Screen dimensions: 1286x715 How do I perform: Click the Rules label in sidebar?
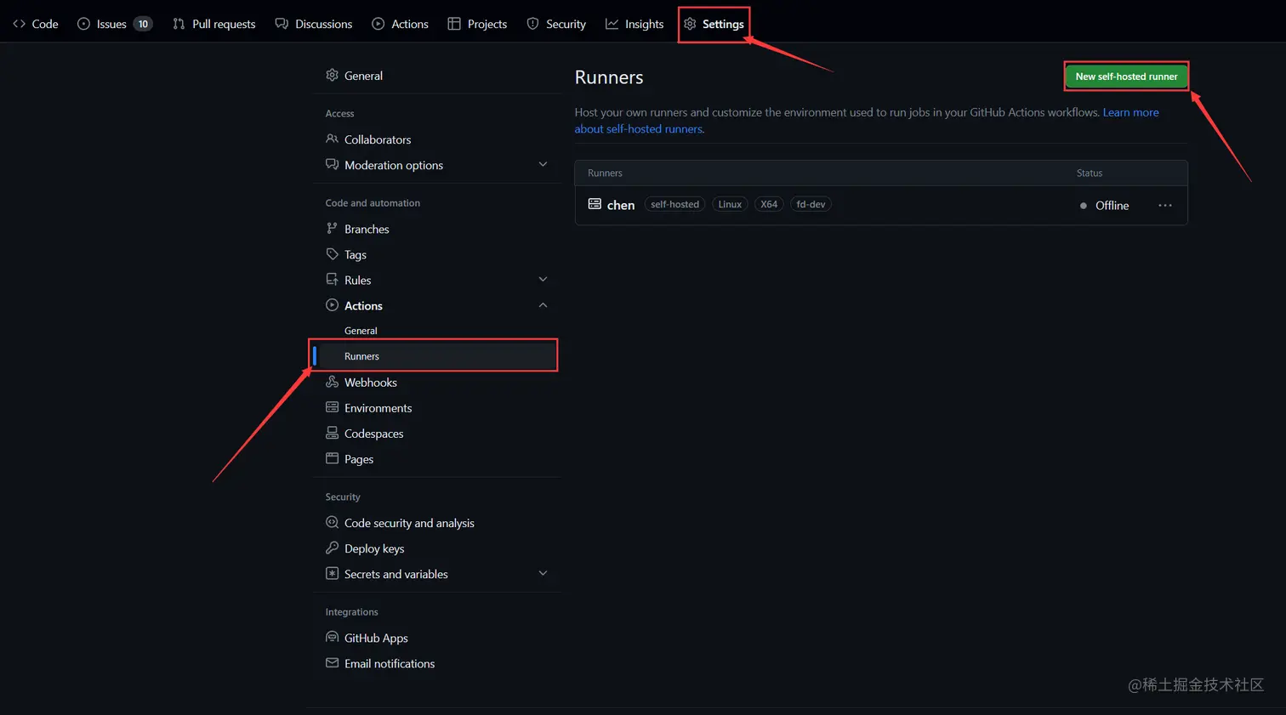coord(357,280)
